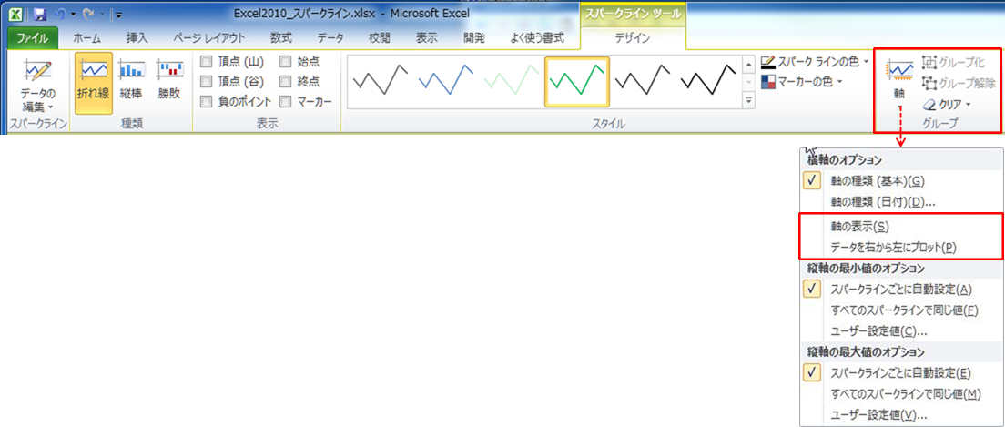Toggle the 頂点 (山) high point checkbox
The image size is (1005, 427).
click(x=206, y=62)
